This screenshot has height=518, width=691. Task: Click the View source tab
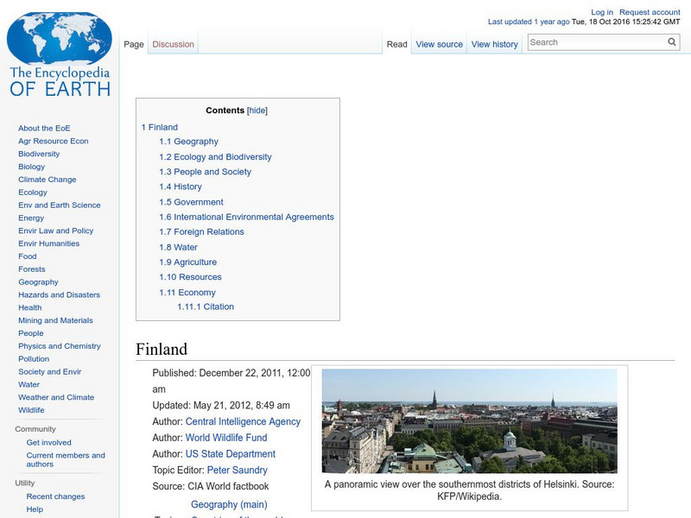(439, 44)
